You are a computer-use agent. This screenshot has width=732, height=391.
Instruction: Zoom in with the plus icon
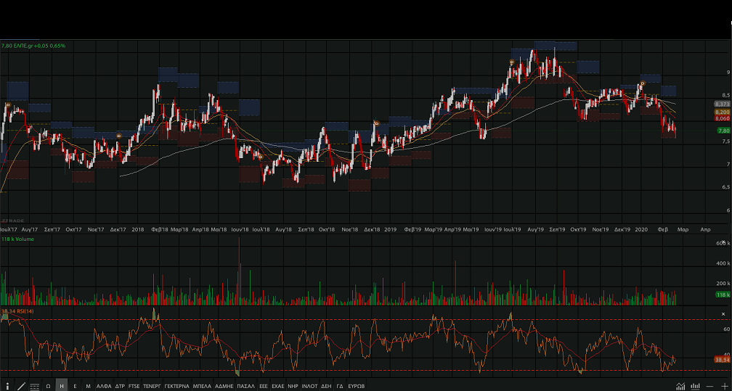point(724,386)
